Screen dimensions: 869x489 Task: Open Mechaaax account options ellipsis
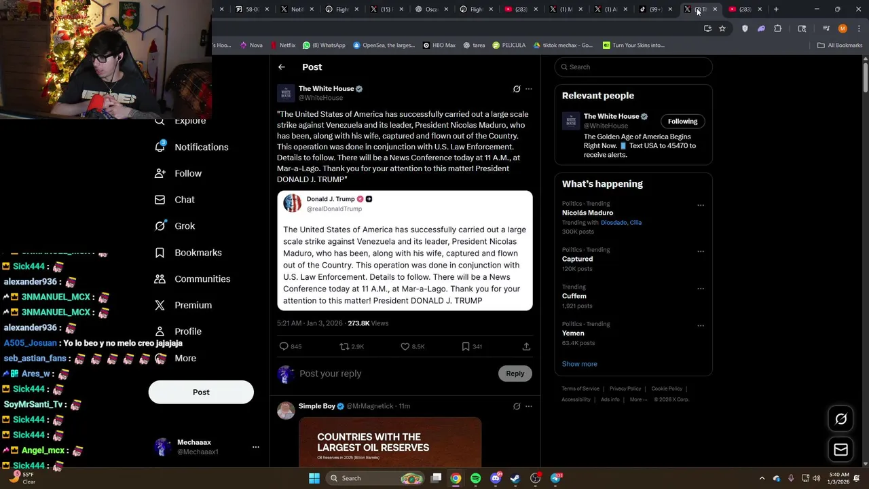256,447
